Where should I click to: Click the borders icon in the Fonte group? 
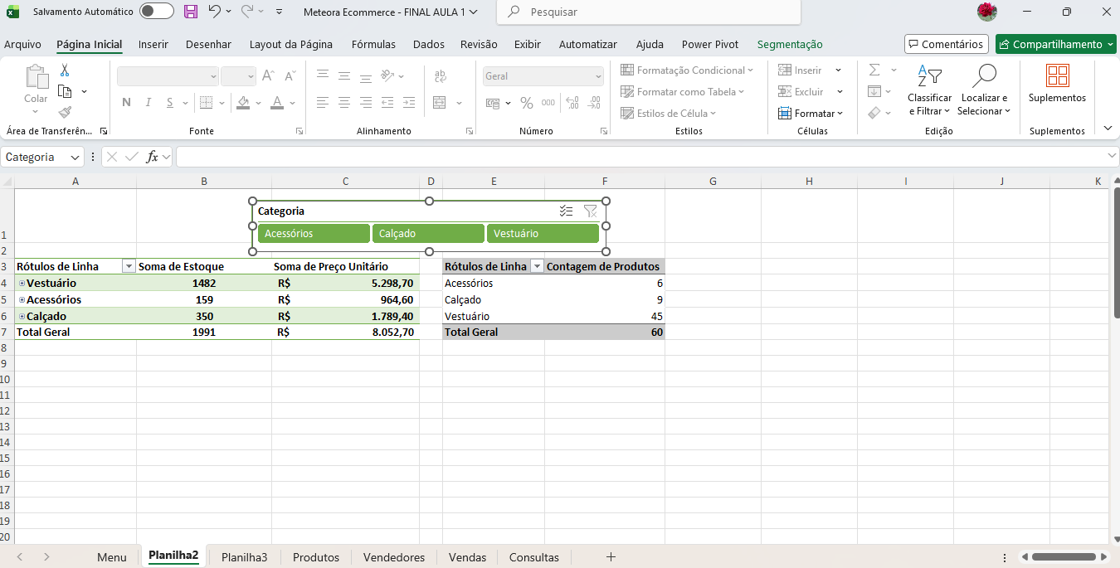[206, 103]
